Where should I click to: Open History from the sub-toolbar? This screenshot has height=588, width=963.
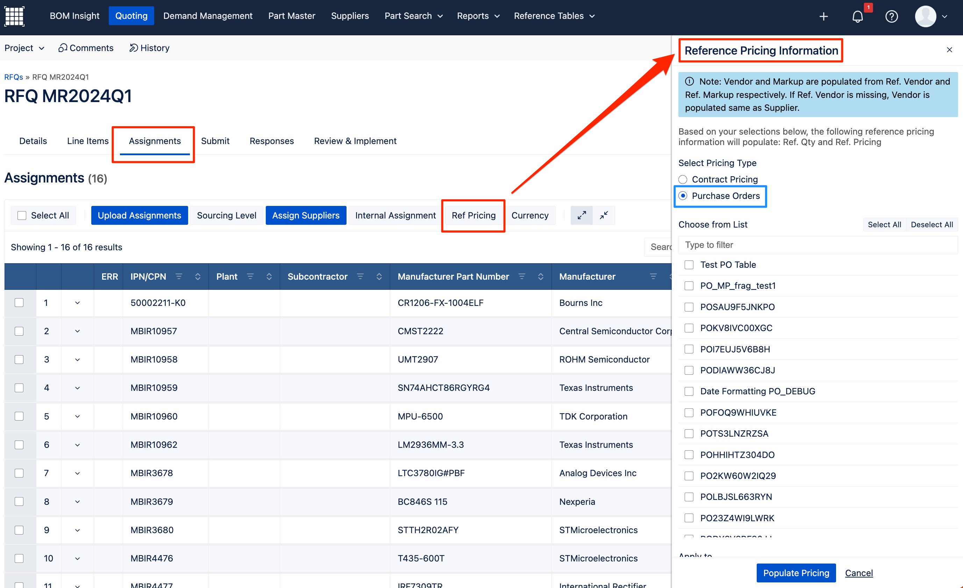[x=149, y=48]
